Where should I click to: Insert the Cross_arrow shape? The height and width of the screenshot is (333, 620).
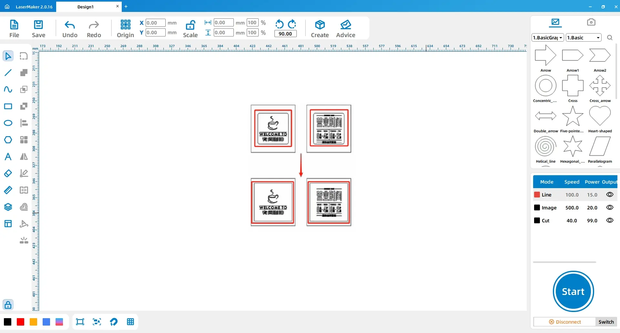(600, 88)
